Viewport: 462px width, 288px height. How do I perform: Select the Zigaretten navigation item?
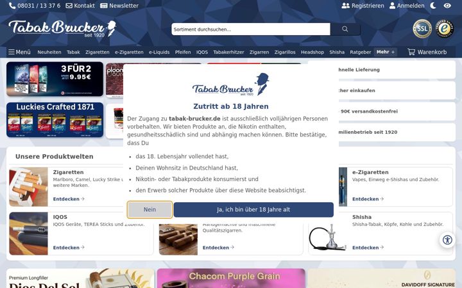(98, 52)
